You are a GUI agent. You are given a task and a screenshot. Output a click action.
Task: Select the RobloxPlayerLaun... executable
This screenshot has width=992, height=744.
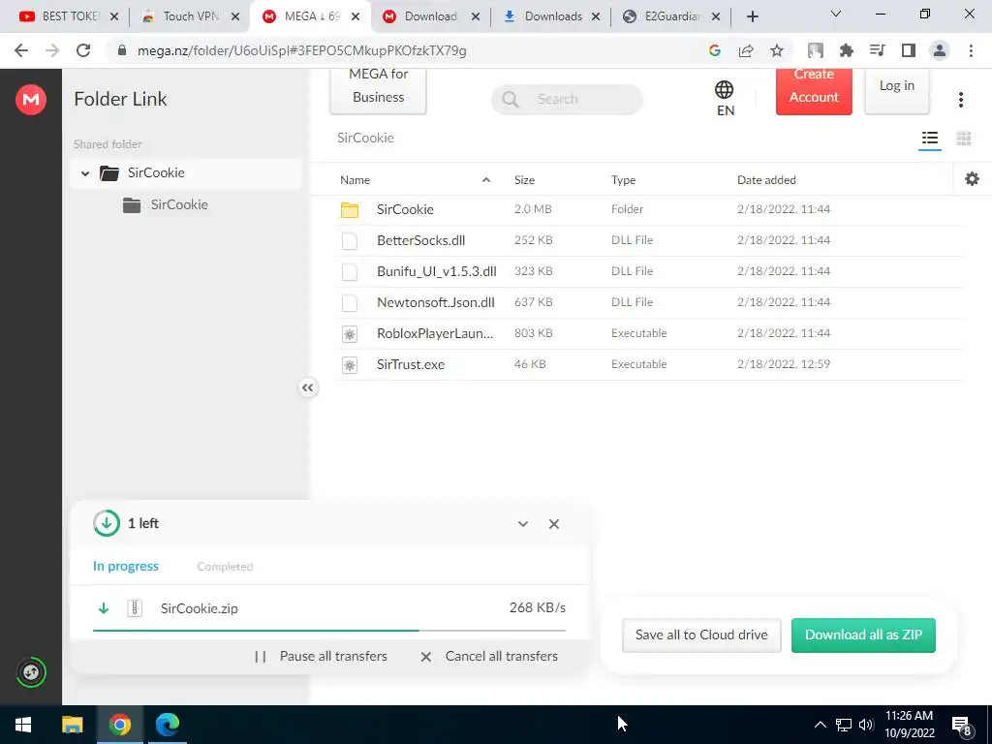pos(649,333)
